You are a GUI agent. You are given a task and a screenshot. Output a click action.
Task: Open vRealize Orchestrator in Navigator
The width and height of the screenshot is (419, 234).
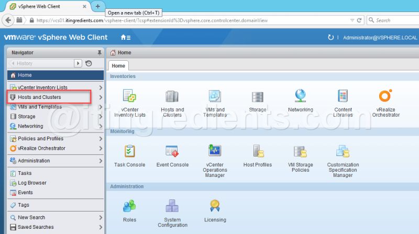coord(56,148)
